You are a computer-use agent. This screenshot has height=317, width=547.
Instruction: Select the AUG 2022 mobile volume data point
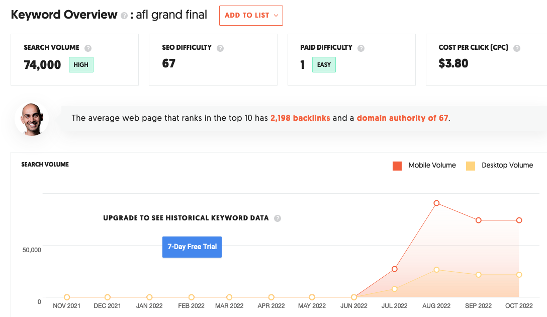[436, 203]
